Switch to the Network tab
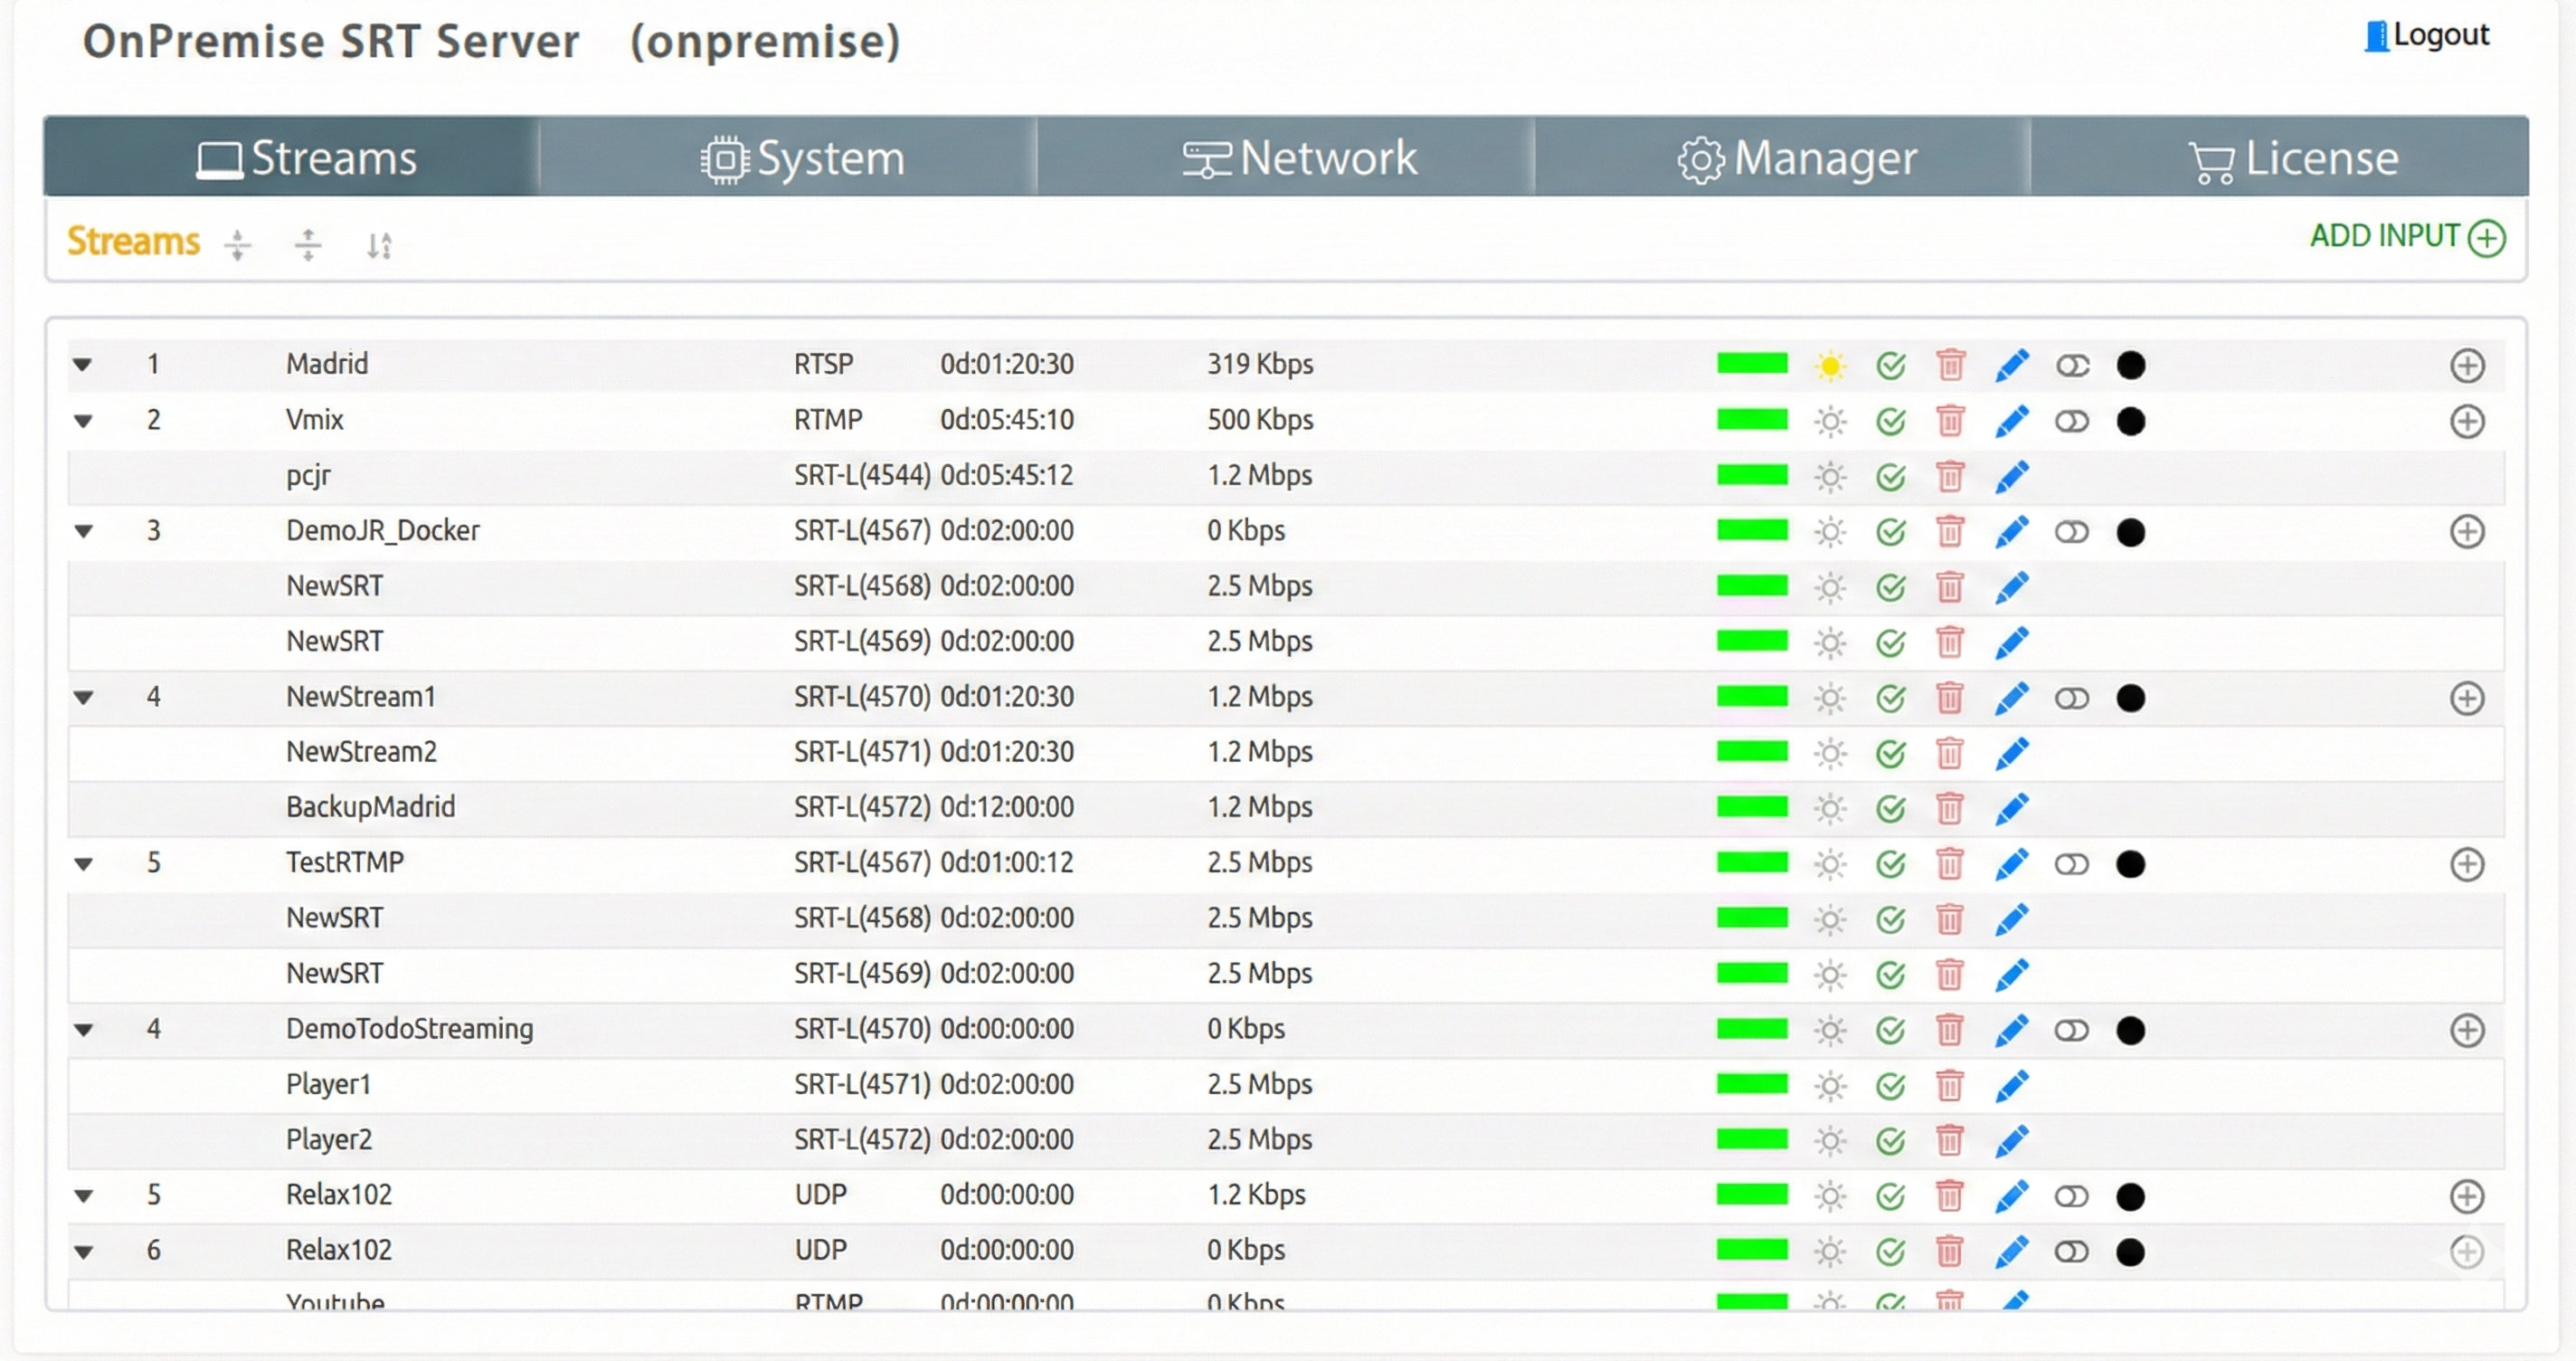 tap(1301, 157)
